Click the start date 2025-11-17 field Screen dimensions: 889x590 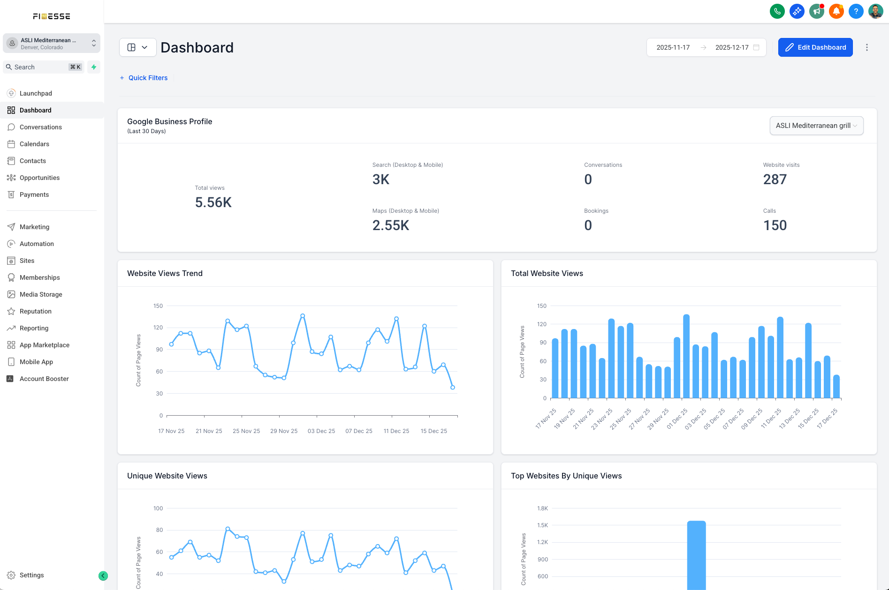point(673,47)
